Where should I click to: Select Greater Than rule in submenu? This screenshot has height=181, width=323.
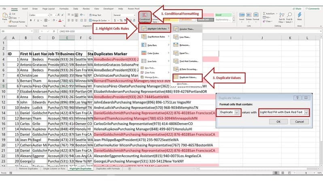187,29
